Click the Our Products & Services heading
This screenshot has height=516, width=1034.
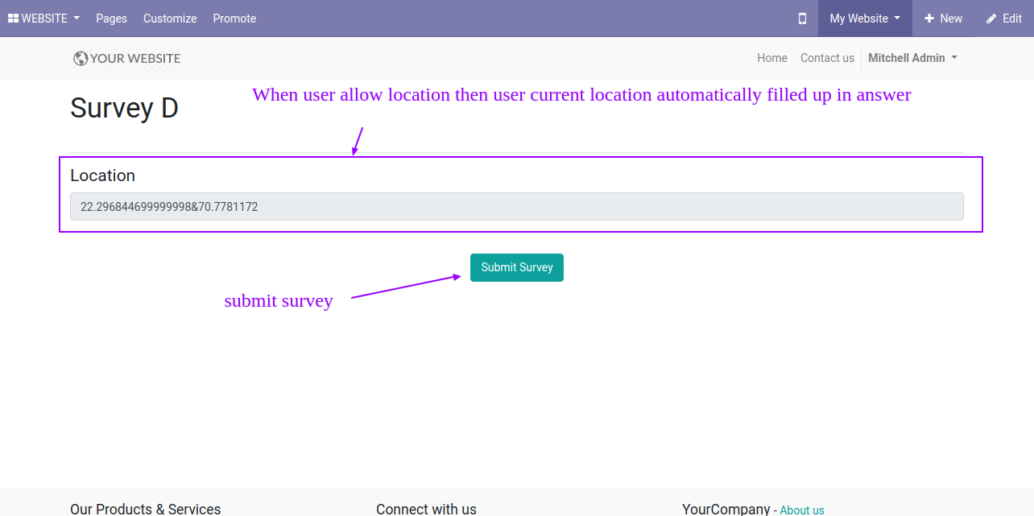tap(145, 509)
